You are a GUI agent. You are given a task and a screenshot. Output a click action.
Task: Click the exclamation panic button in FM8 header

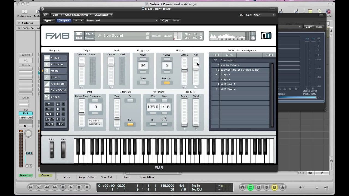[253, 33]
